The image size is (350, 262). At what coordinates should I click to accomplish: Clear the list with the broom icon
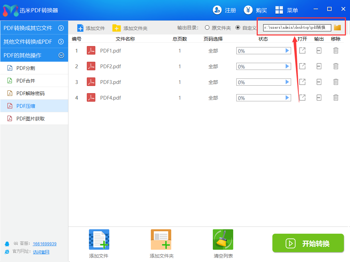click(223, 240)
